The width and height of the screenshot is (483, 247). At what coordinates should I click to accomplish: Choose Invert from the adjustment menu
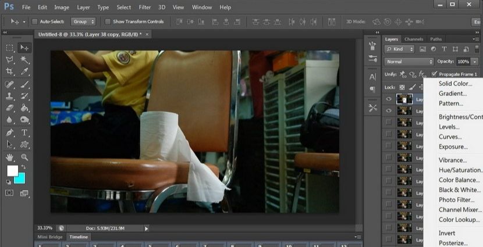(x=447, y=233)
